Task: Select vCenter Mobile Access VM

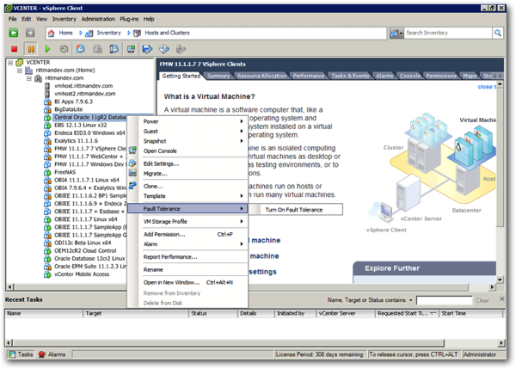Action: tap(82, 274)
